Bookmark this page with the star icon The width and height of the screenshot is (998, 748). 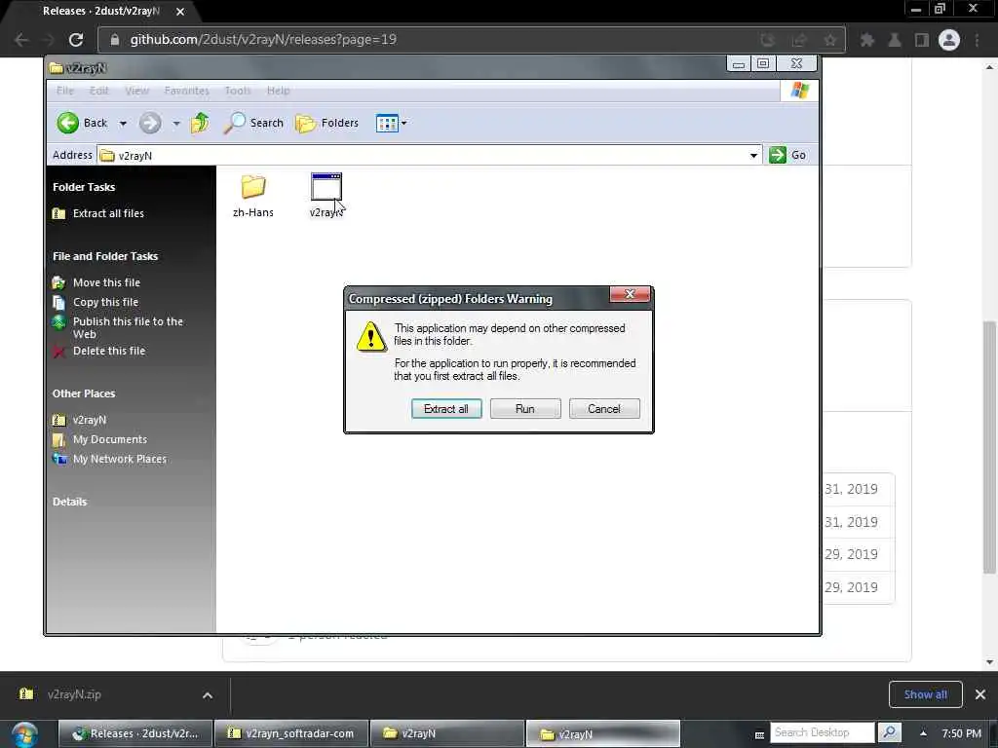pos(830,40)
